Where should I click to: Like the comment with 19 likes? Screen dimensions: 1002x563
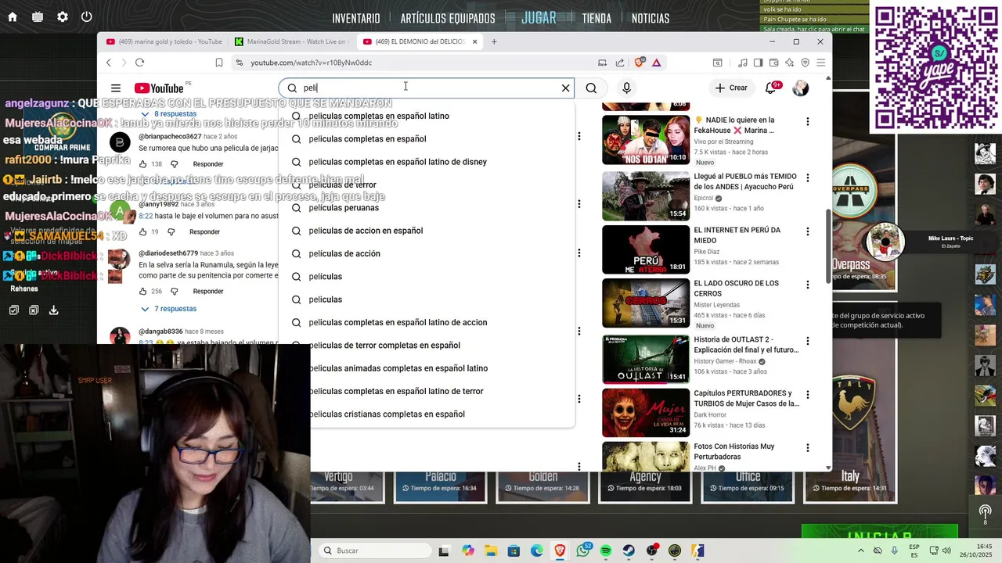coord(142,232)
